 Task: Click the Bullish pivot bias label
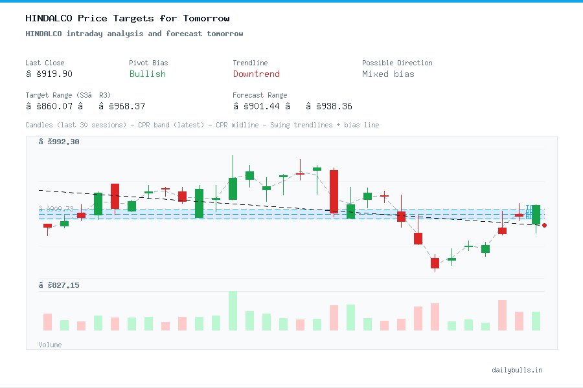tap(147, 74)
